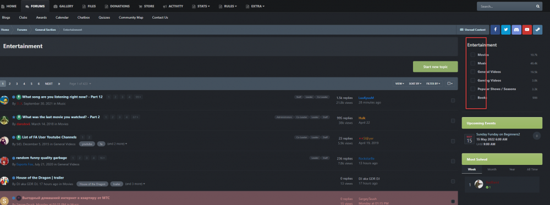Click the star icon on 'What was the last movie' topic
This screenshot has width=550, height=205.
[14, 117]
